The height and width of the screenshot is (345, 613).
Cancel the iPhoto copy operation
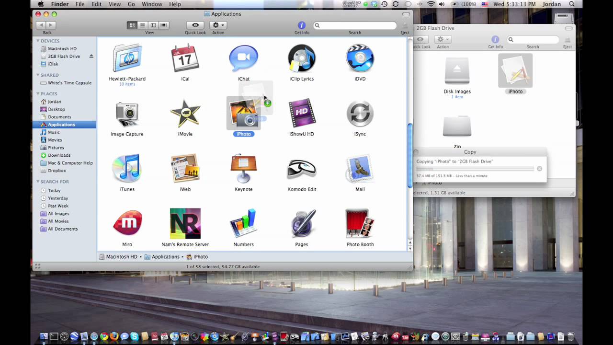pos(539,169)
